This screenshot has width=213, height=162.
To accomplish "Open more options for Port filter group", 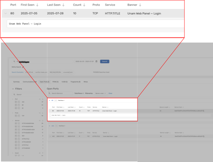I will 40,99.
